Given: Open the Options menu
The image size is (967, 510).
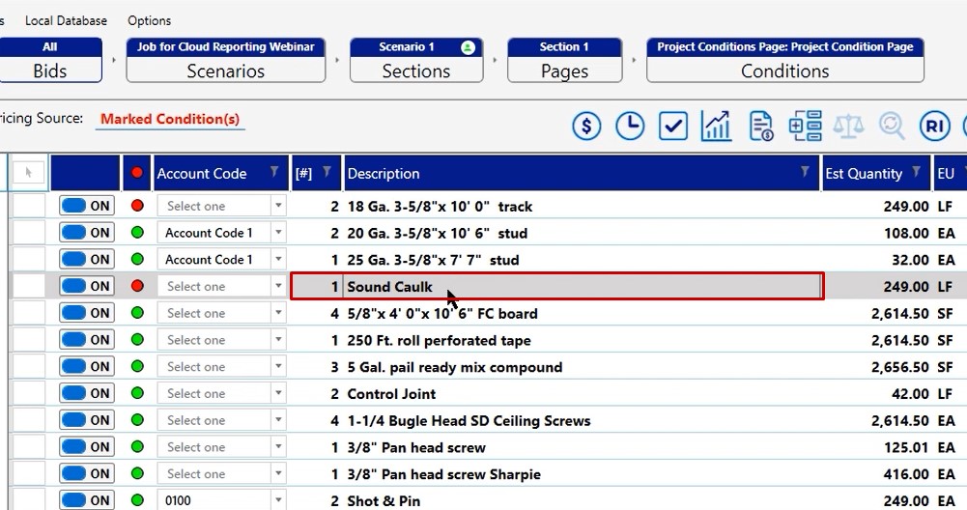Looking at the screenshot, I should click(149, 20).
